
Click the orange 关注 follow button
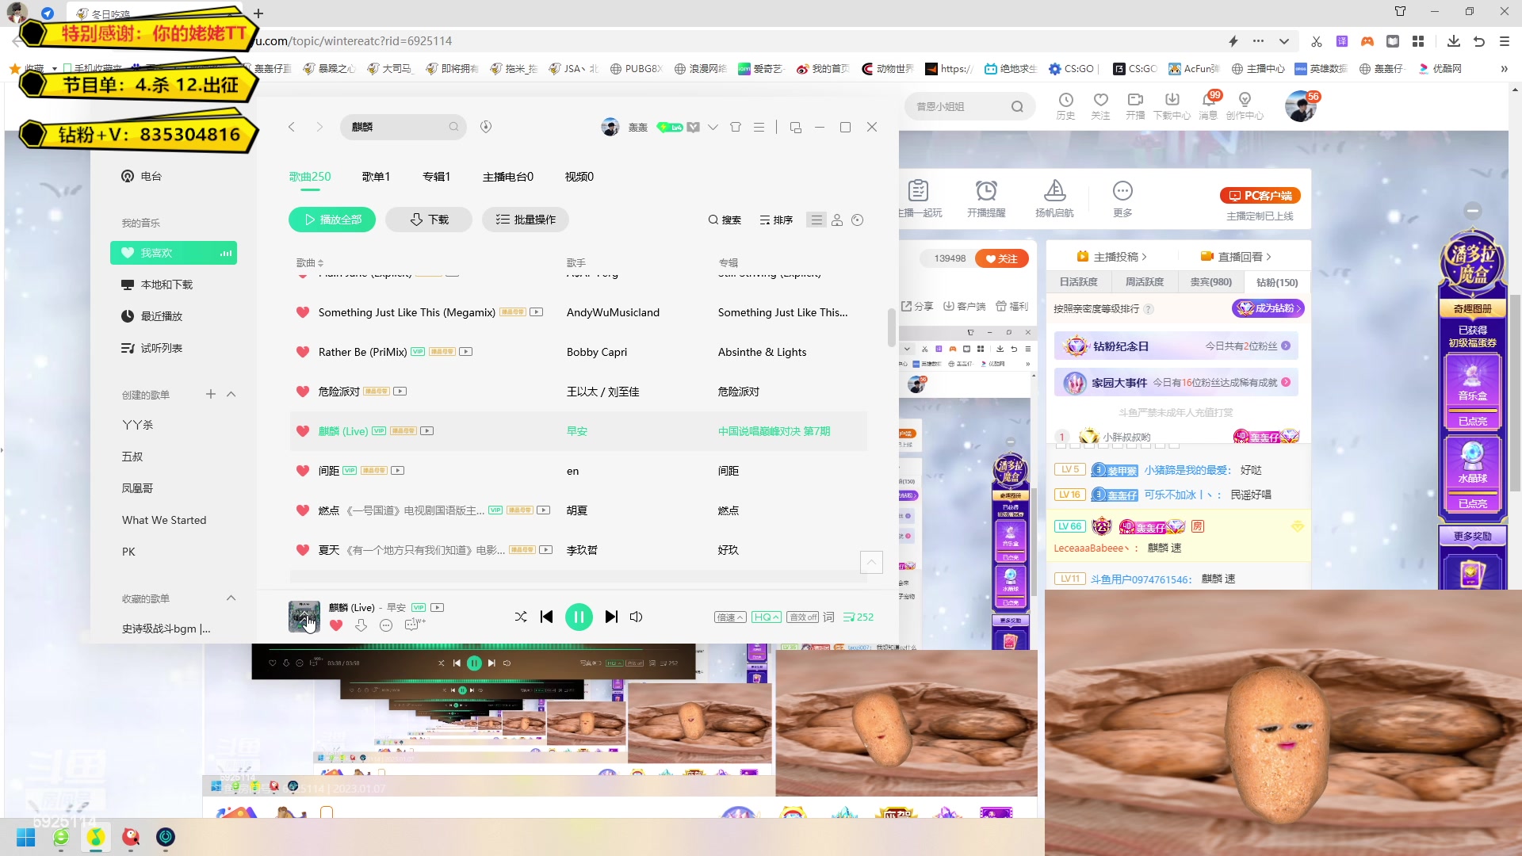[1002, 258]
